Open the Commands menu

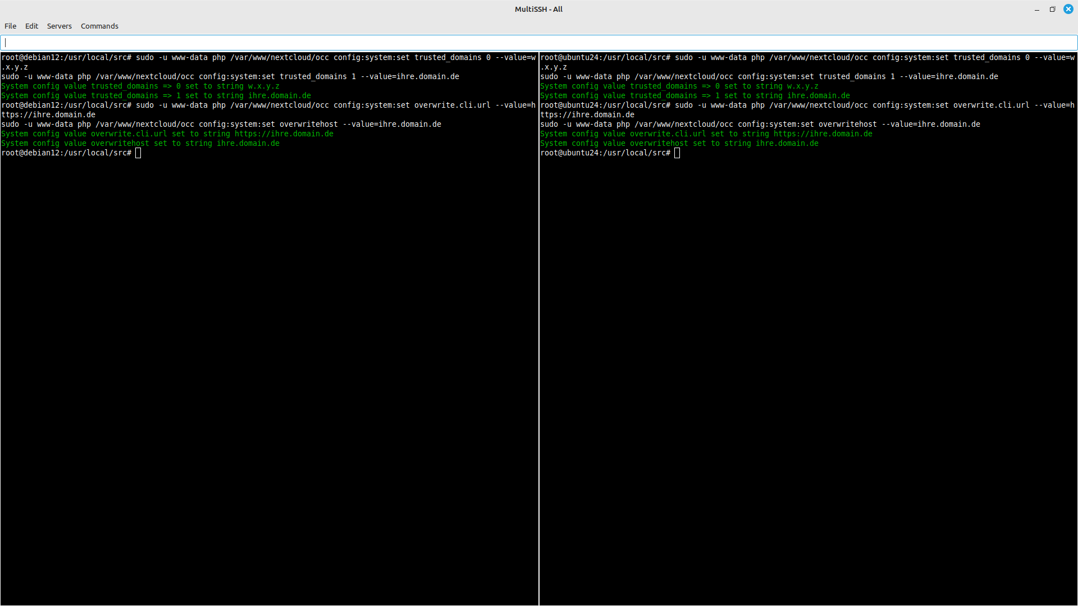tap(99, 26)
